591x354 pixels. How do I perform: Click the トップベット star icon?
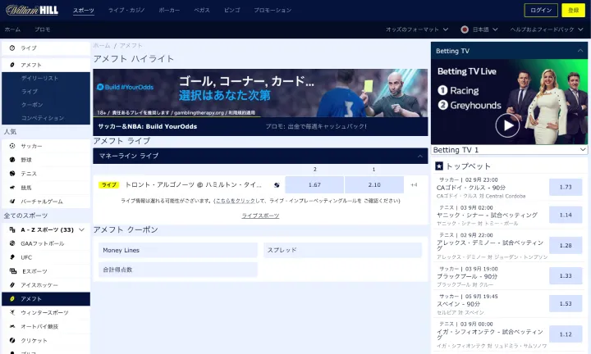pyautogui.click(x=438, y=166)
